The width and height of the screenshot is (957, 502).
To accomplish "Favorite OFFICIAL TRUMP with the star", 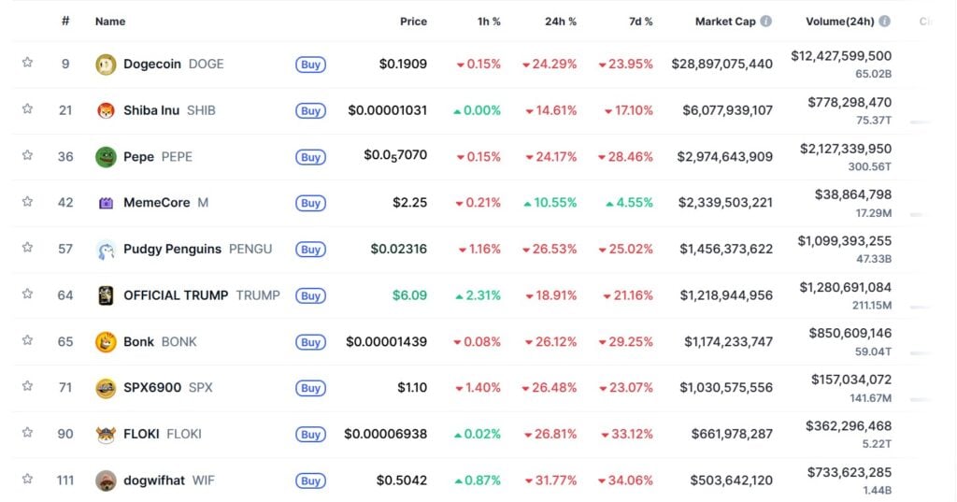I will point(27,294).
